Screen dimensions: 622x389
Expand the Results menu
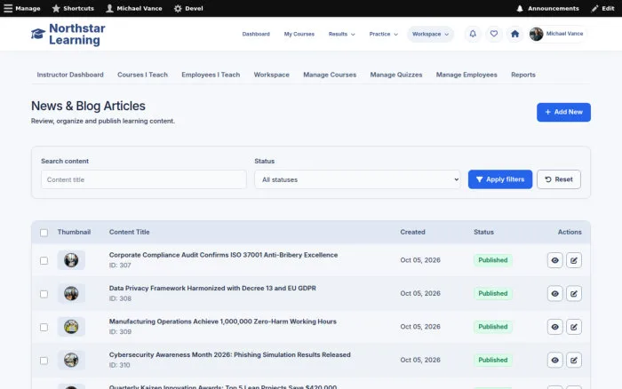pyautogui.click(x=341, y=34)
